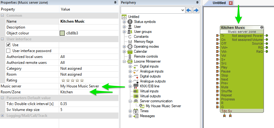
Task: Close the Untitled tab
Action: point(230,3)
